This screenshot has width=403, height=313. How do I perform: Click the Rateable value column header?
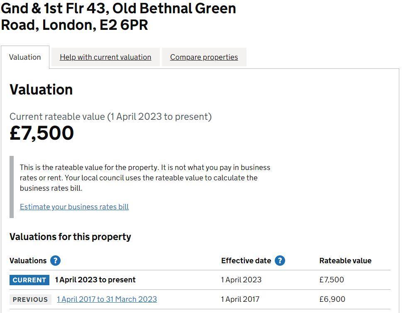pos(345,260)
